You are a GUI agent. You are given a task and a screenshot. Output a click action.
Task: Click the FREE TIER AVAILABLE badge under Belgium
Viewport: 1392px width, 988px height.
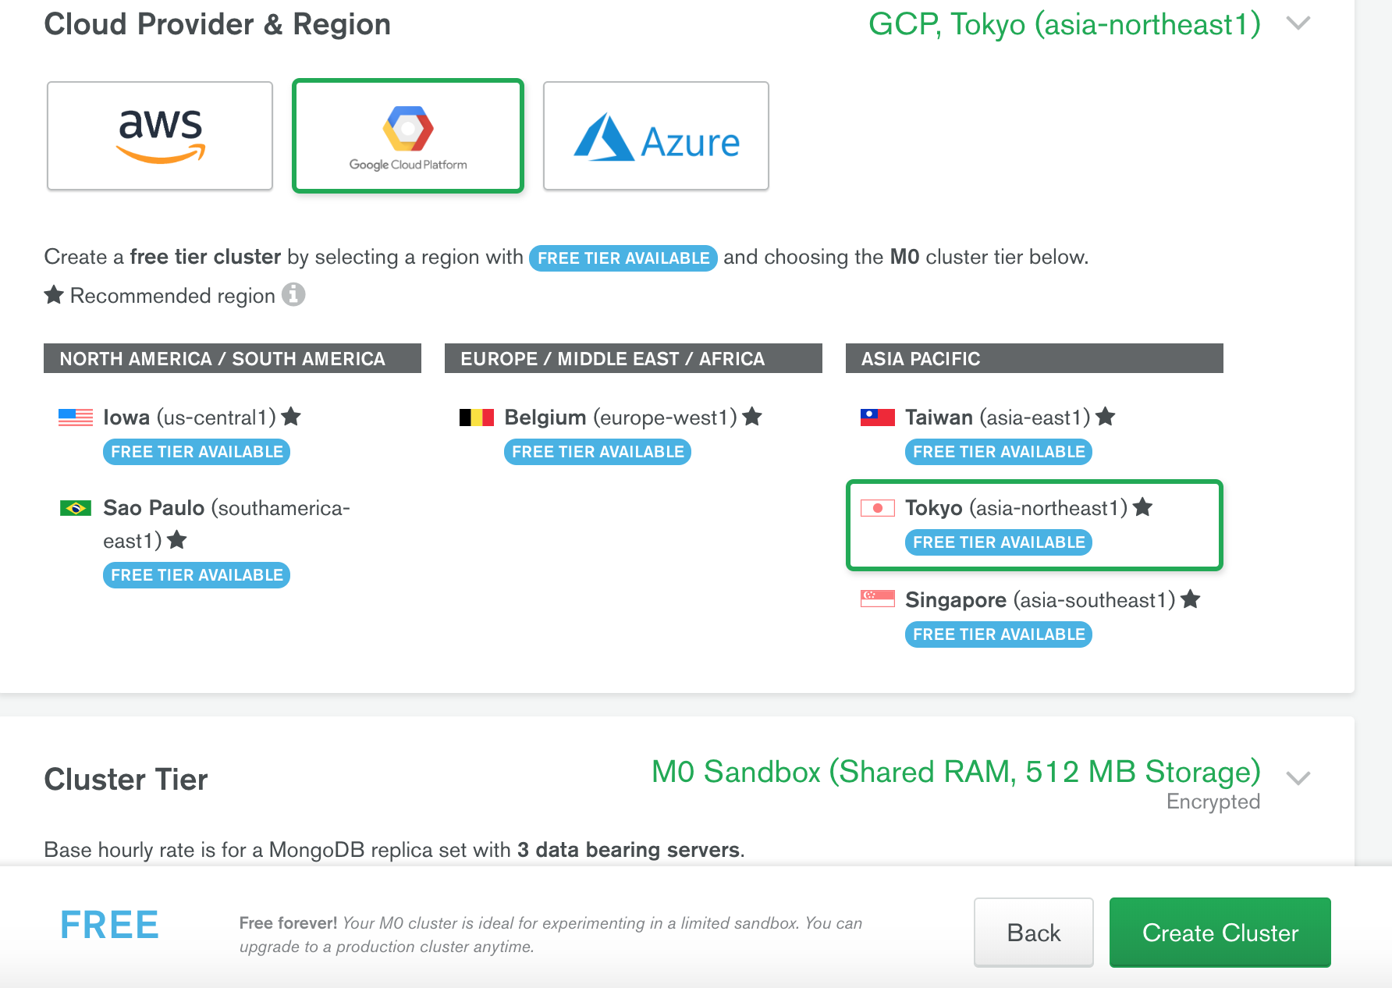click(x=597, y=451)
